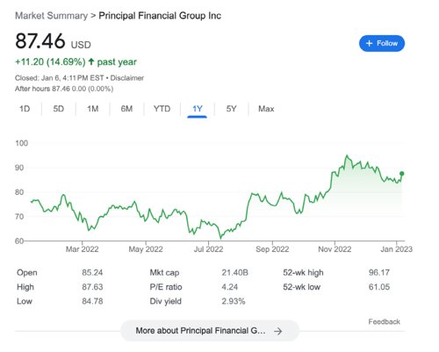Screen dimensions: 439x352
Task: Click the Open value 85.24
Action: (92, 272)
